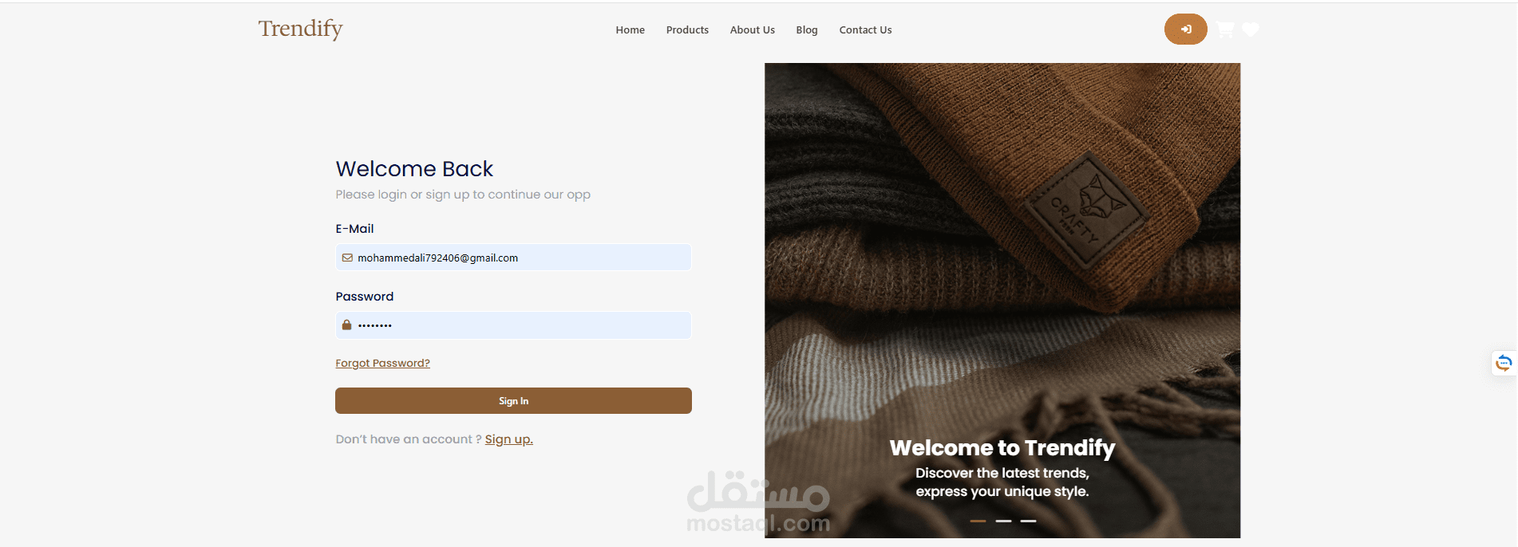The image size is (1518, 547).
Task: Click the lock icon in Password field
Action: (346, 325)
